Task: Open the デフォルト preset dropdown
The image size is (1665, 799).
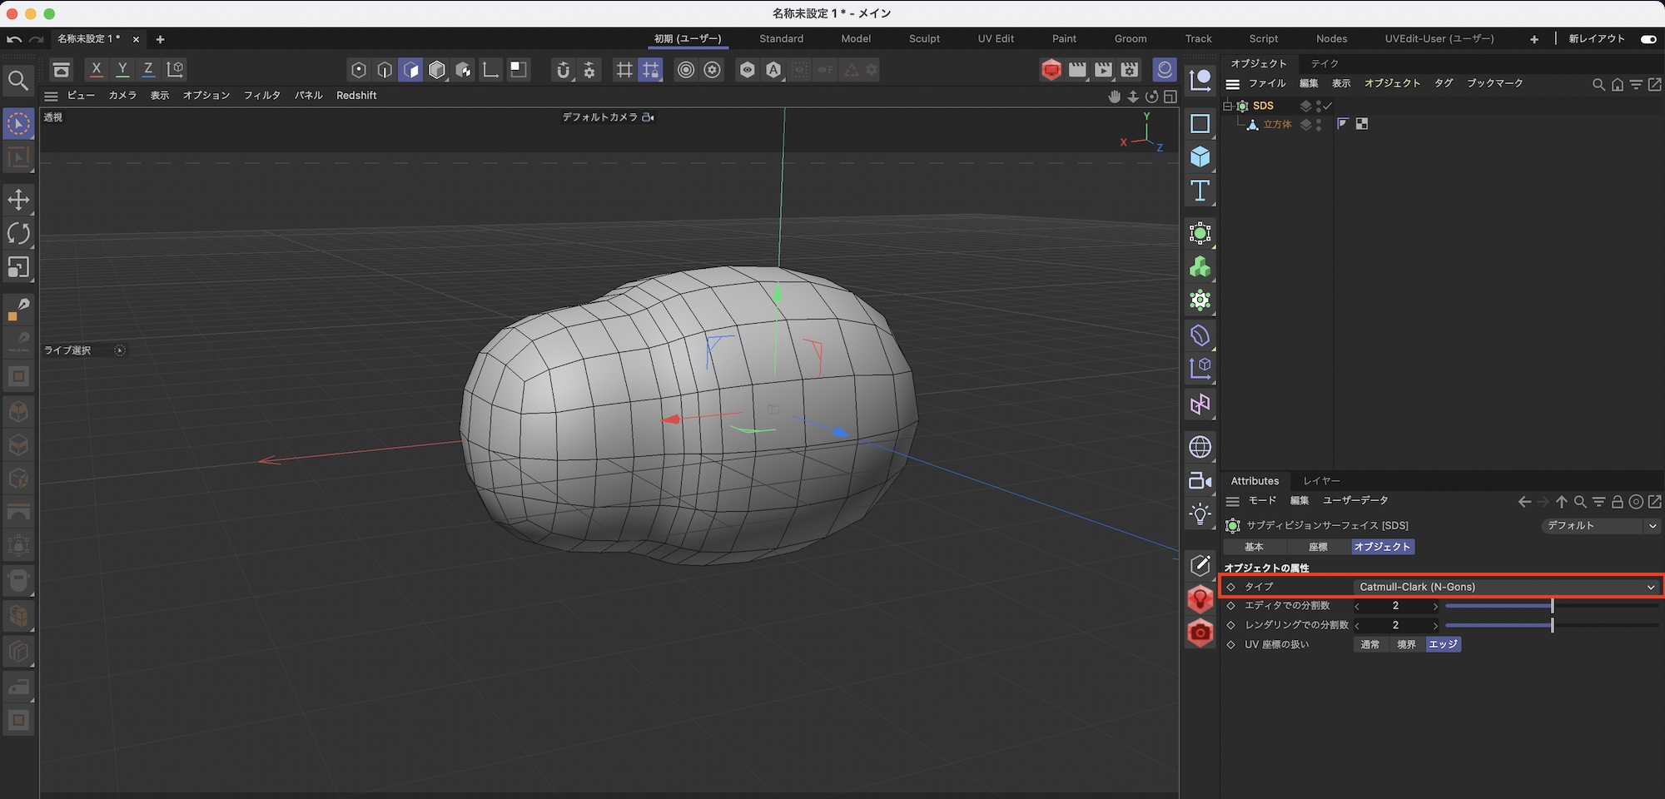Action: pos(1599,526)
